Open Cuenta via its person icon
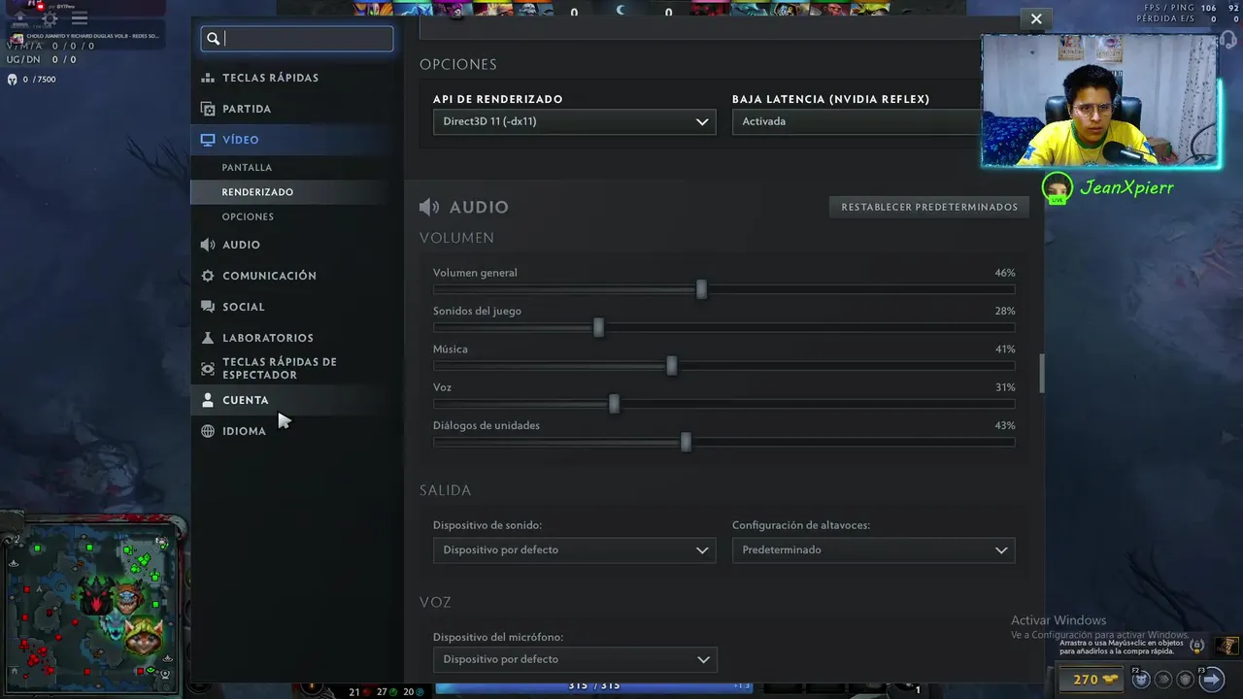1243x699 pixels. (x=208, y=400)
